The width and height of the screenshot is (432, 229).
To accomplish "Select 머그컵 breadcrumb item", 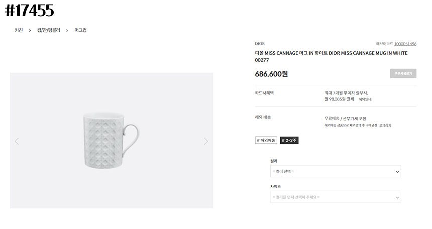I will coord(80,31).
